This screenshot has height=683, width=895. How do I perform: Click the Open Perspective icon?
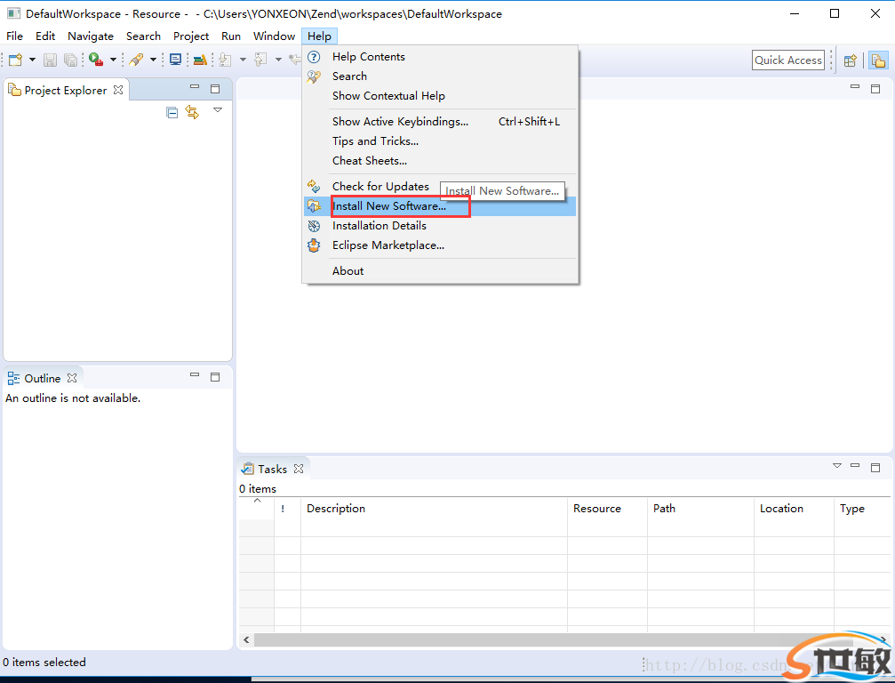(x=851, y=60)
